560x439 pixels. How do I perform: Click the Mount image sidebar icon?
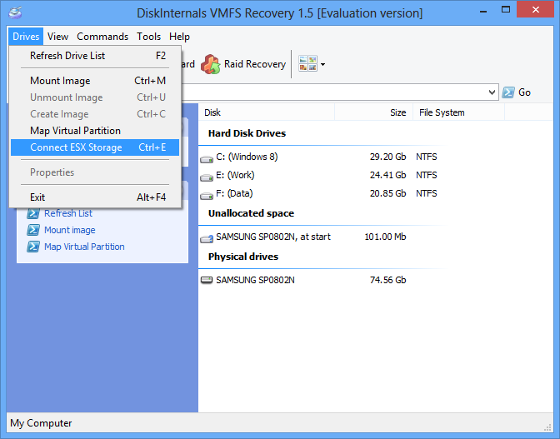point(33,230)
